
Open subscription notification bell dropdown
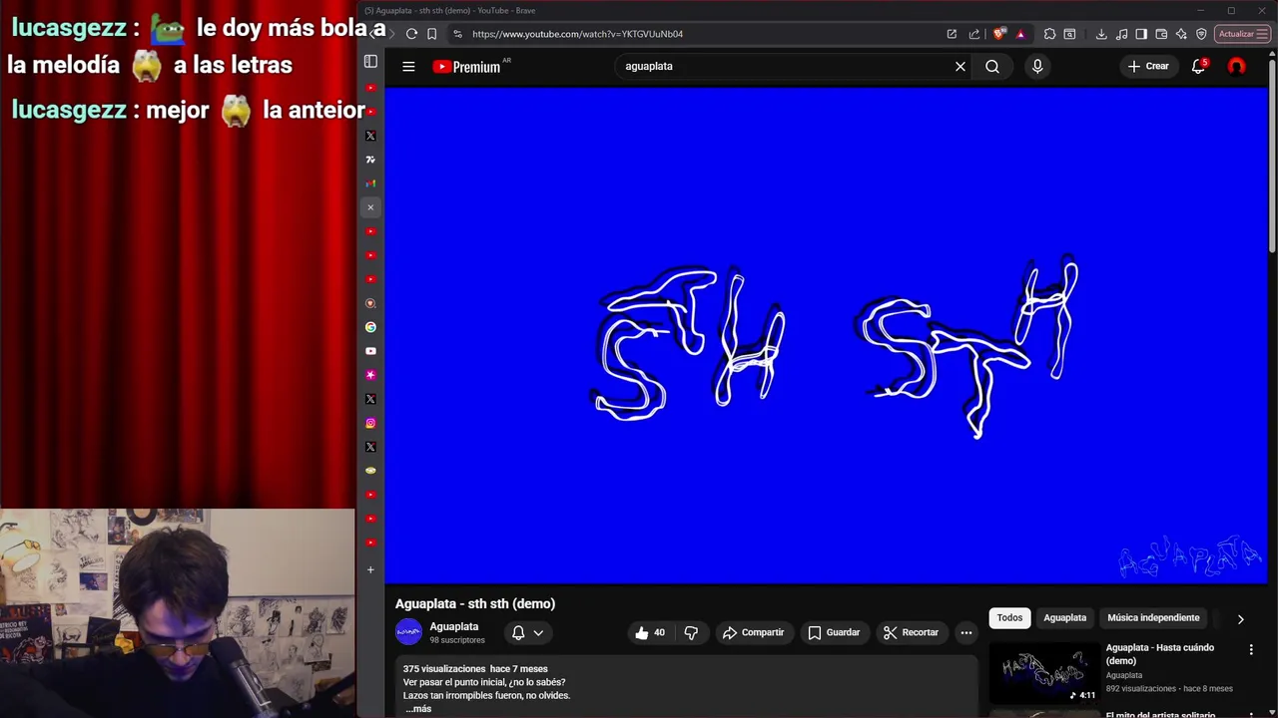[x=527, y=632]
